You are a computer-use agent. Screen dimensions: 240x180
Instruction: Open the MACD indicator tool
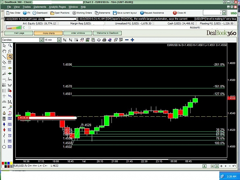(x=10, y=135)
